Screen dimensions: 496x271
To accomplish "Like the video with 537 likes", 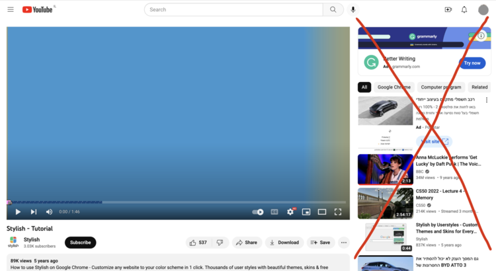I will [198, 243].
